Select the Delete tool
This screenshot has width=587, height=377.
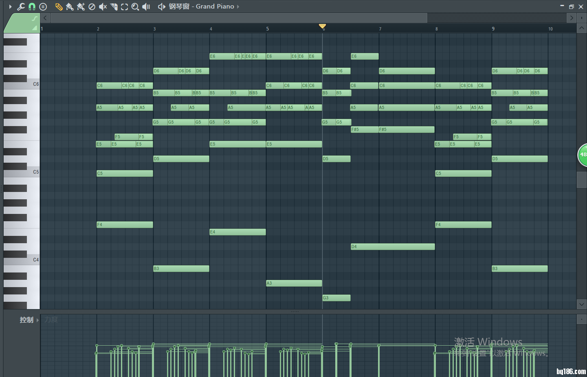[92, 7]
